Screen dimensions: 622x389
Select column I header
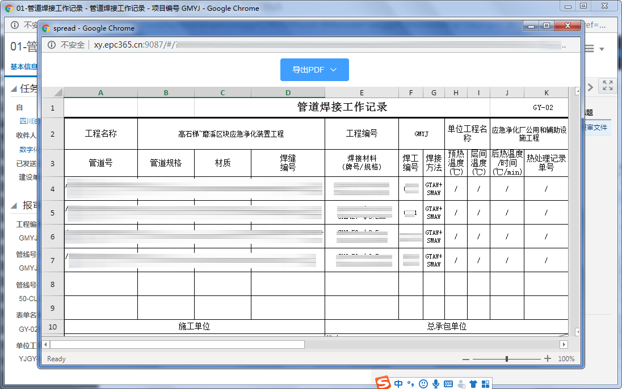coord(479,93)
